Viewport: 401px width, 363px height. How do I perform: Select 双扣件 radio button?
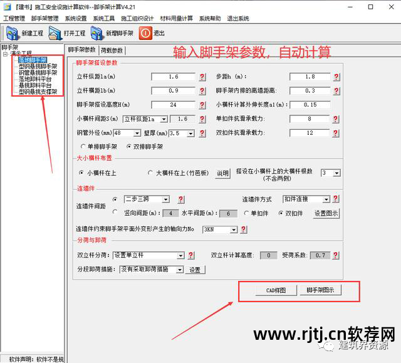coord(281,213)
